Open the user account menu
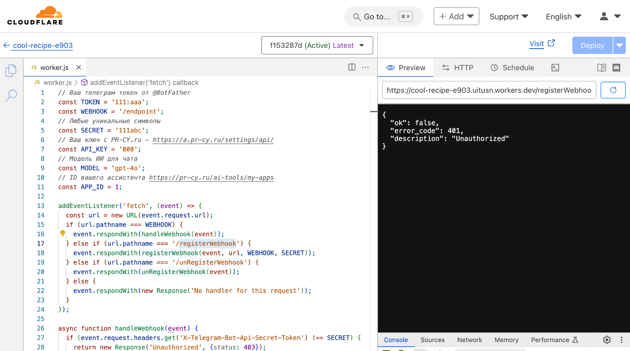630x351 pixels. 610,16
